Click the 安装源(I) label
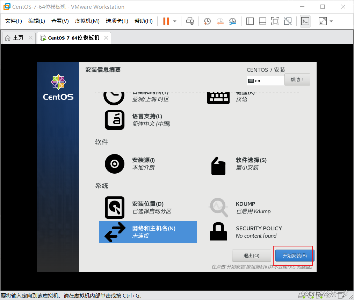 pyautogui.click(x=144, y=160)
